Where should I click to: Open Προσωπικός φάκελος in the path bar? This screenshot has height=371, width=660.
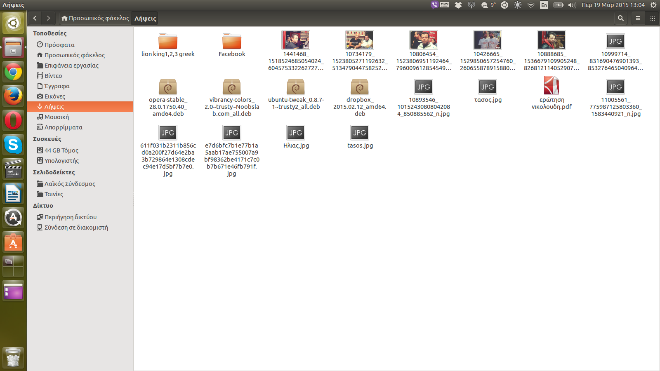pos(95,18)
